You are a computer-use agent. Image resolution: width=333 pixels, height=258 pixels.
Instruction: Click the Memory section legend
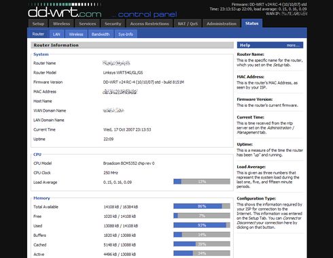point(41,198)
